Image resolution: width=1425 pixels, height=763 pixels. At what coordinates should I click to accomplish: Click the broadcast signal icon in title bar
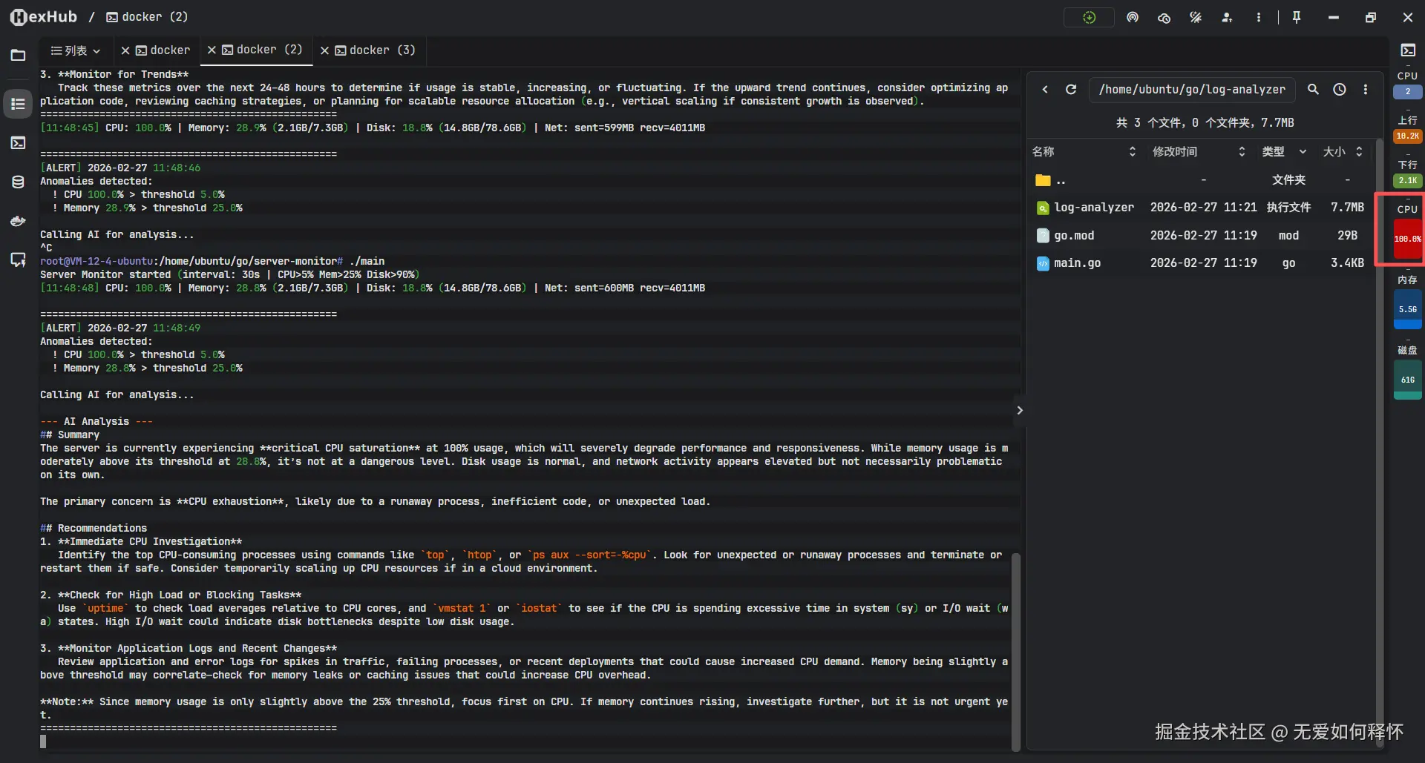pos(1133,17)
